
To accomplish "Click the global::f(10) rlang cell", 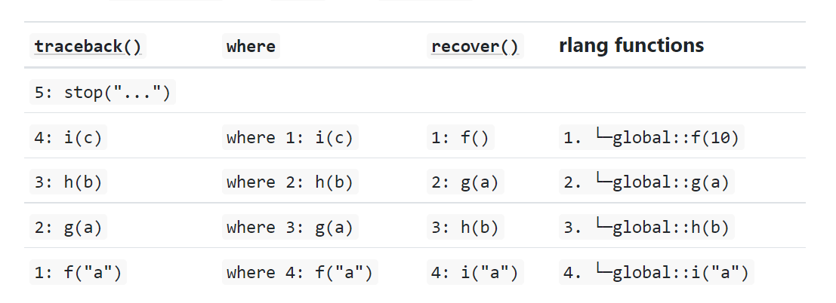I will point(652,138).
